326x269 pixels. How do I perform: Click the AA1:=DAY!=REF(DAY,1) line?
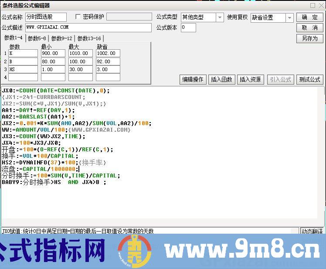pyautogui.click(x=38, y=110)
